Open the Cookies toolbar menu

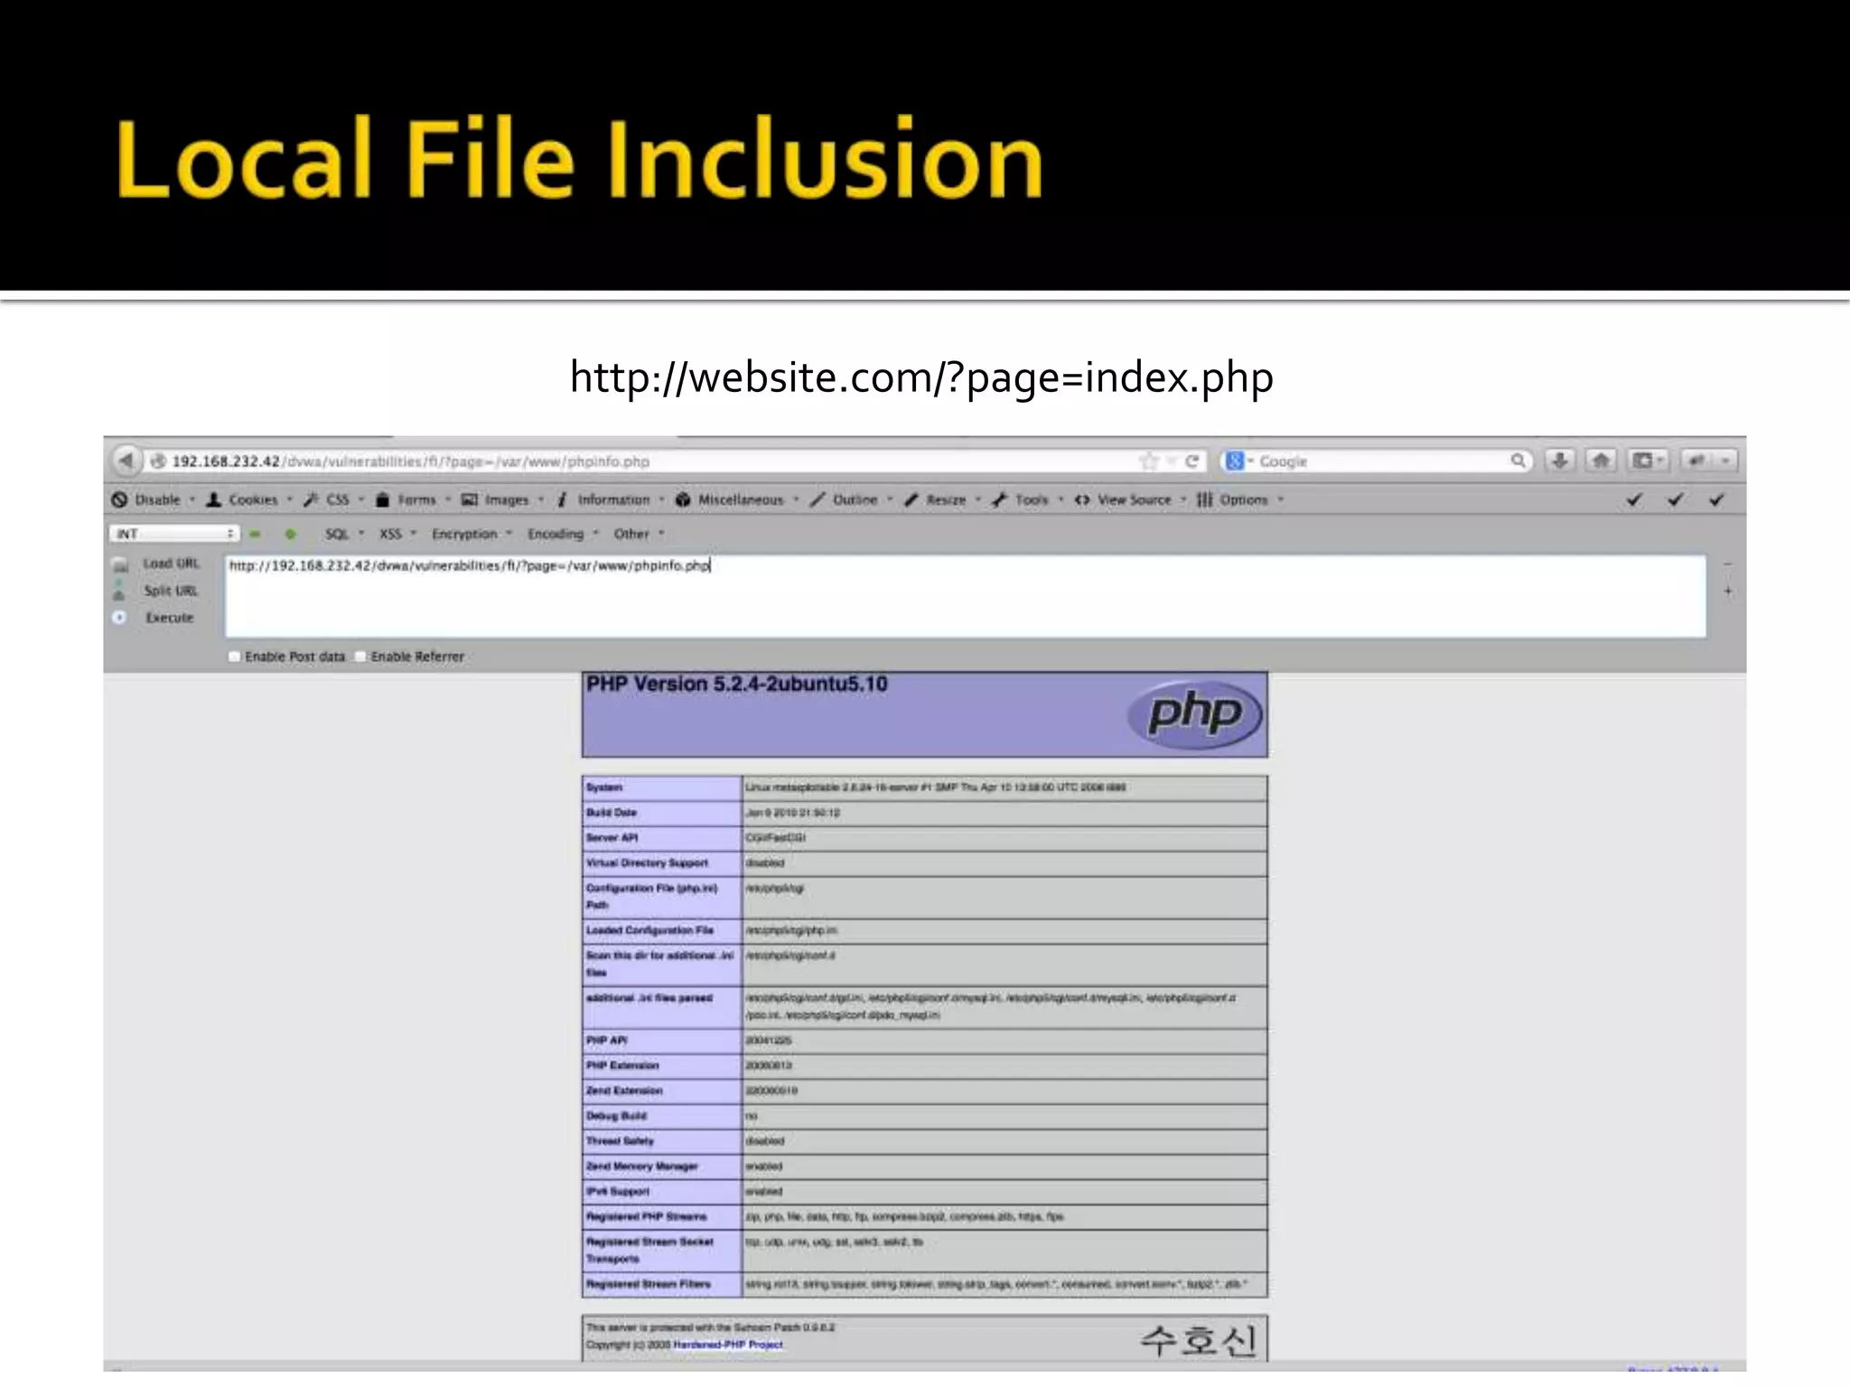tap(251, 499)
